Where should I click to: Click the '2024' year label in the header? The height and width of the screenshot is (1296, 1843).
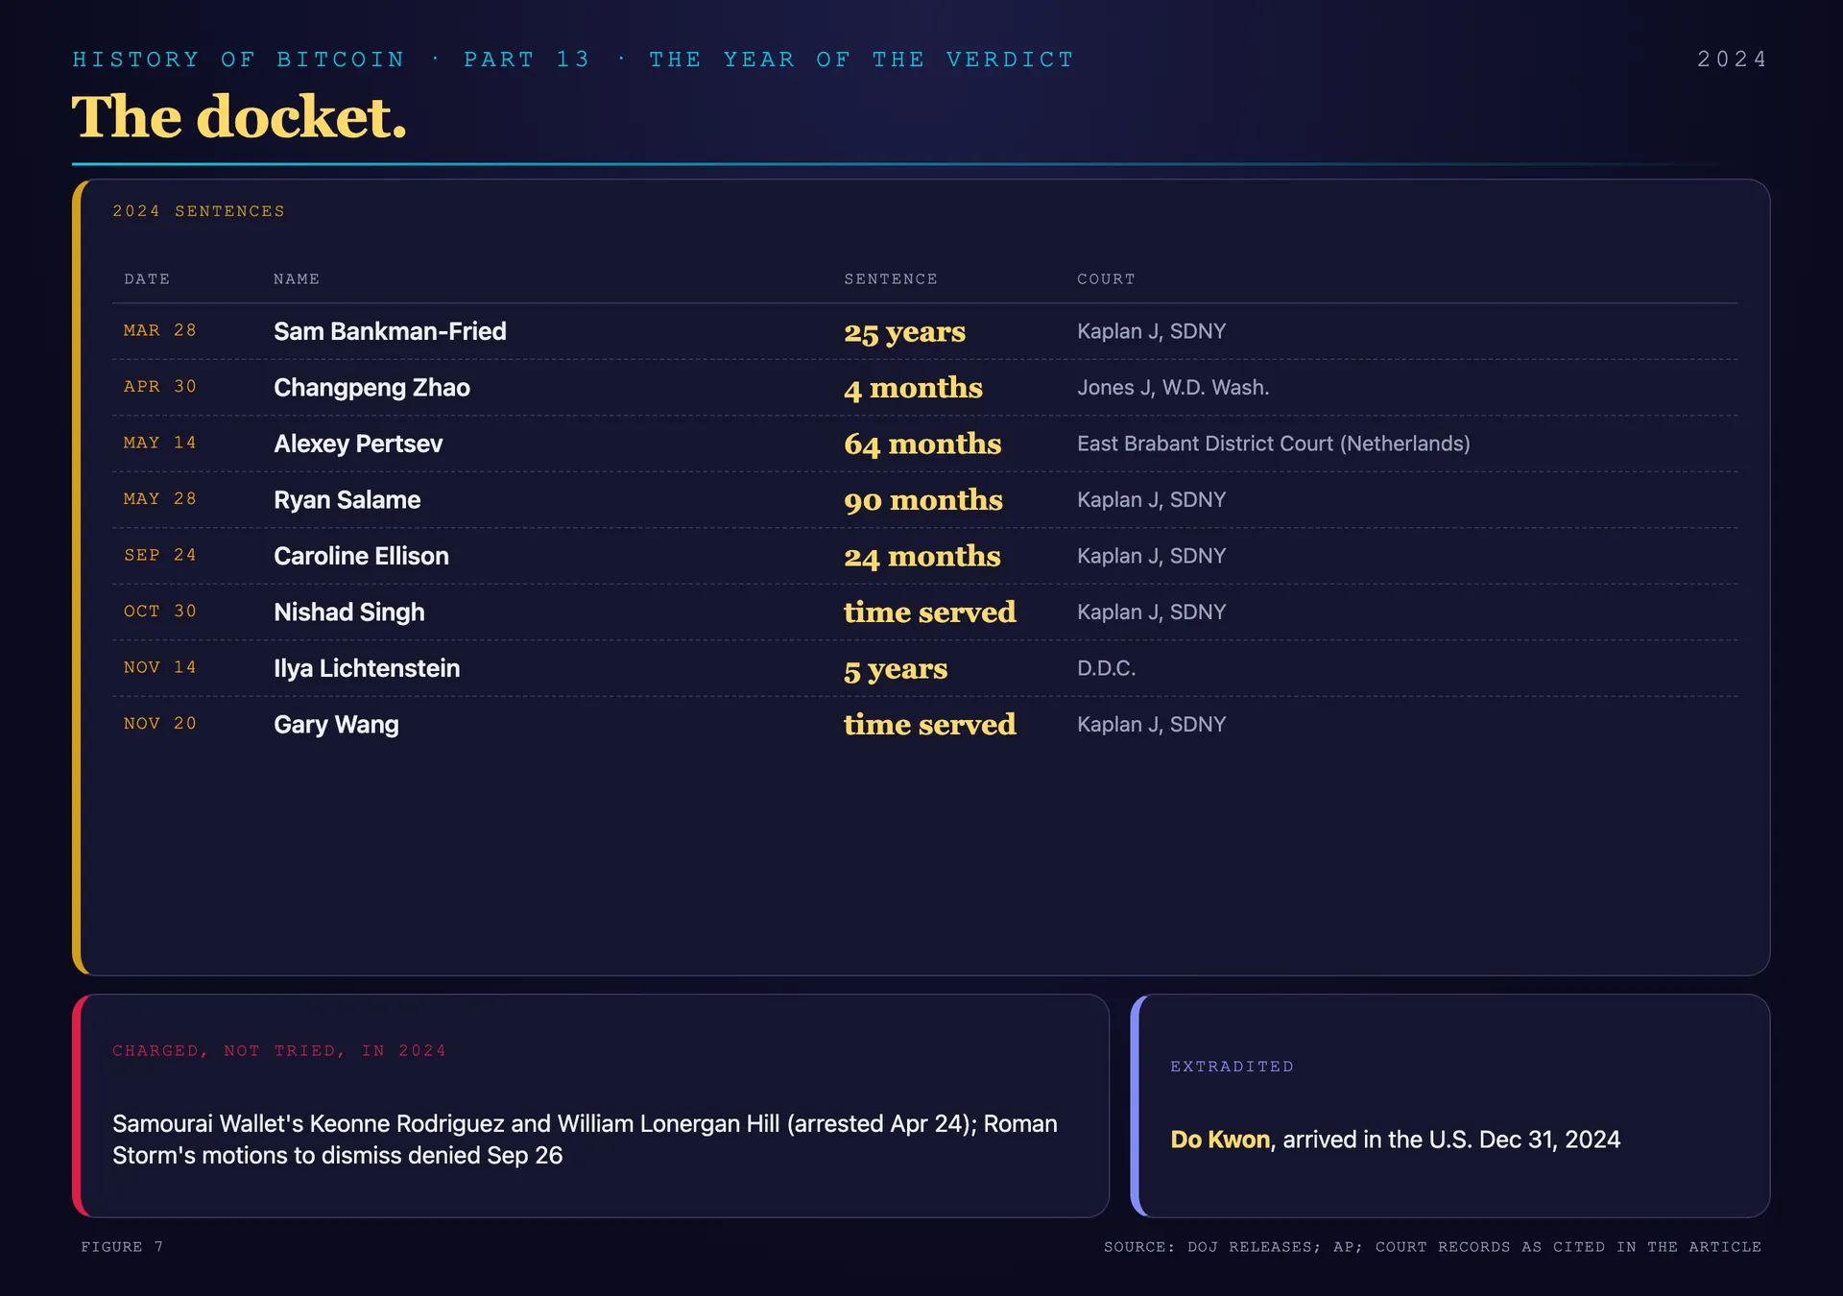(1733, 60)
